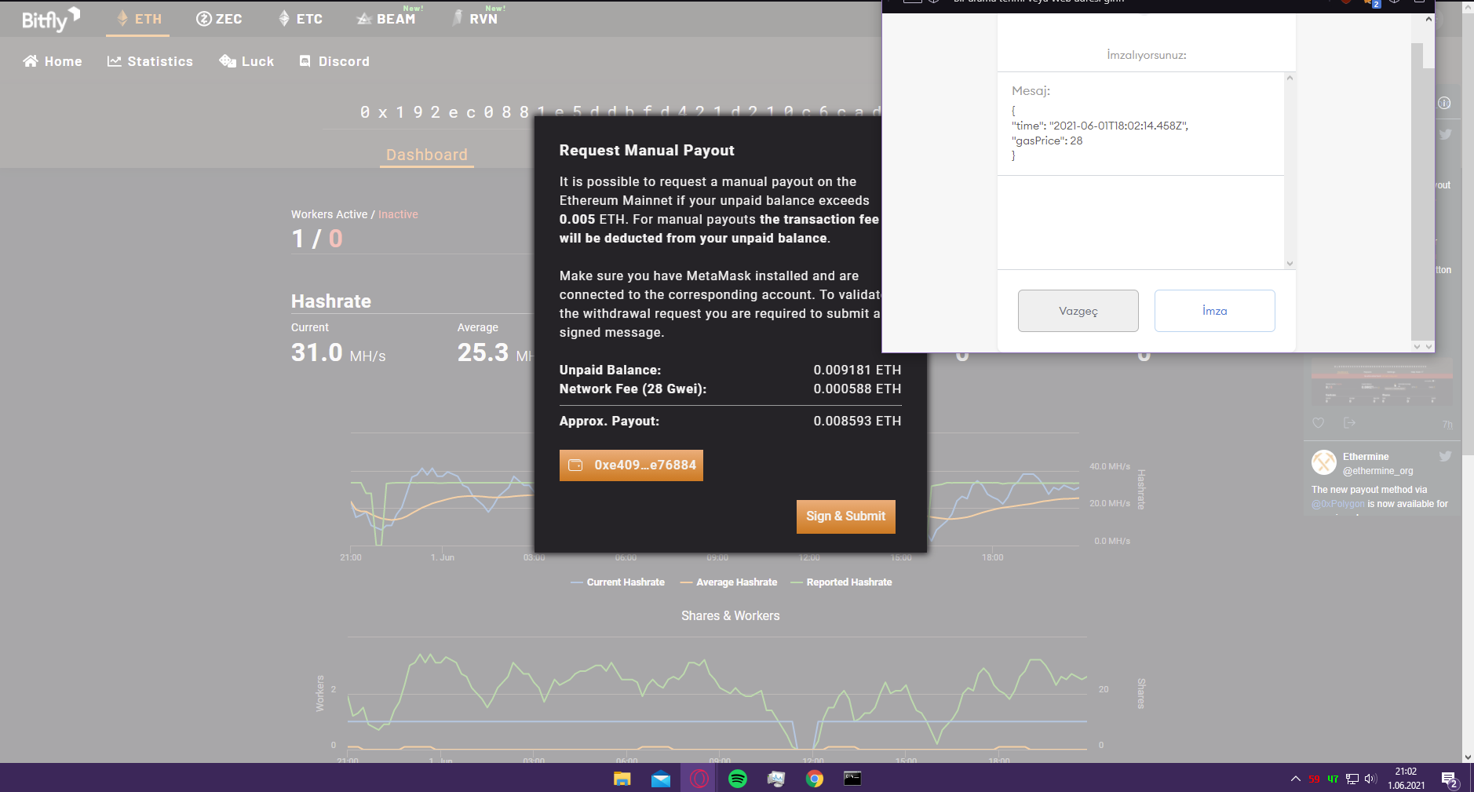The width and height of the screenshot is (1474, 792).
Task: Switch to the RVN pool tab
Action: 476,19
